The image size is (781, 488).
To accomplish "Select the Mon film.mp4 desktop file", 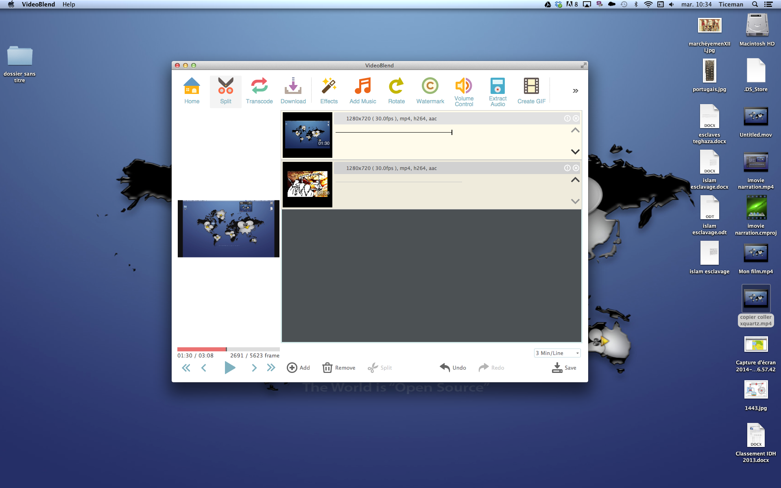I will [x=756, y=259].
